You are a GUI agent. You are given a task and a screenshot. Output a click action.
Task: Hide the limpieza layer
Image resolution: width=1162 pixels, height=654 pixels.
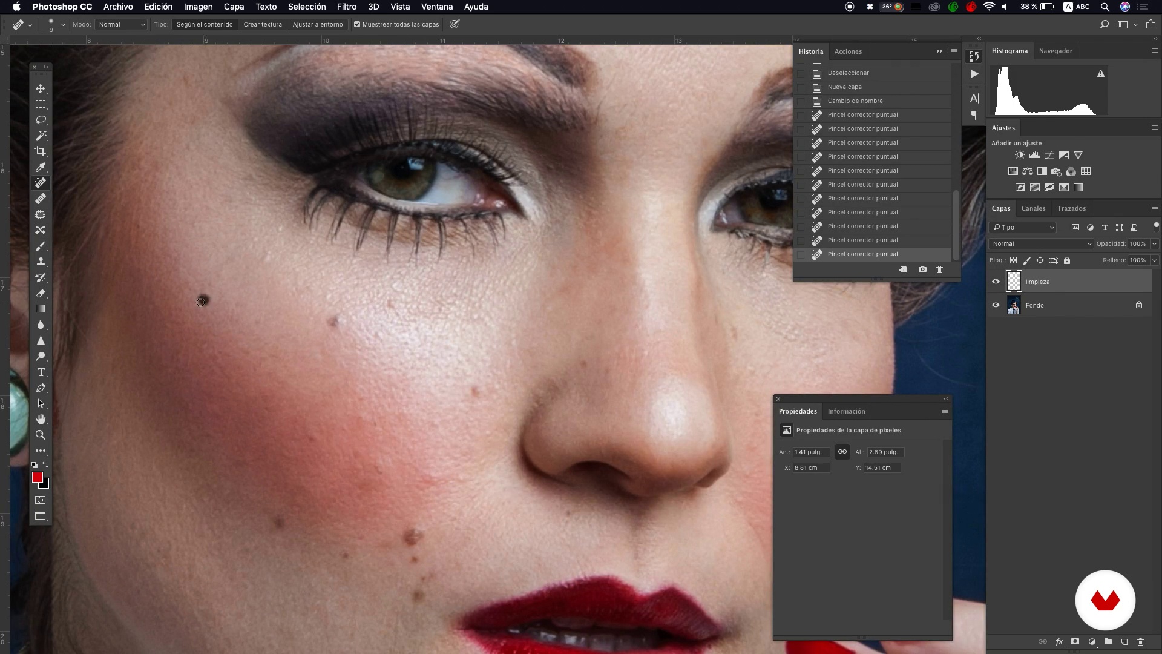coord(996,282)
